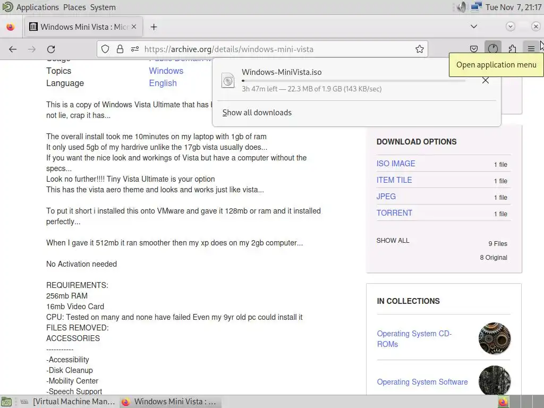The width and height of the screenshot is (544, 408).
Task: Go back to the previous page
Action: coord(13,49)
